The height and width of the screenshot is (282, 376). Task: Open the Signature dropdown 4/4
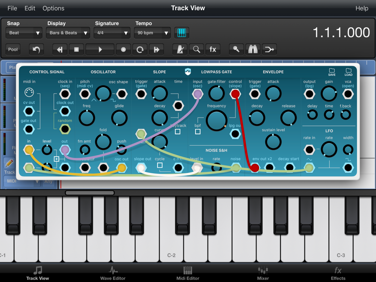(112, 33)
